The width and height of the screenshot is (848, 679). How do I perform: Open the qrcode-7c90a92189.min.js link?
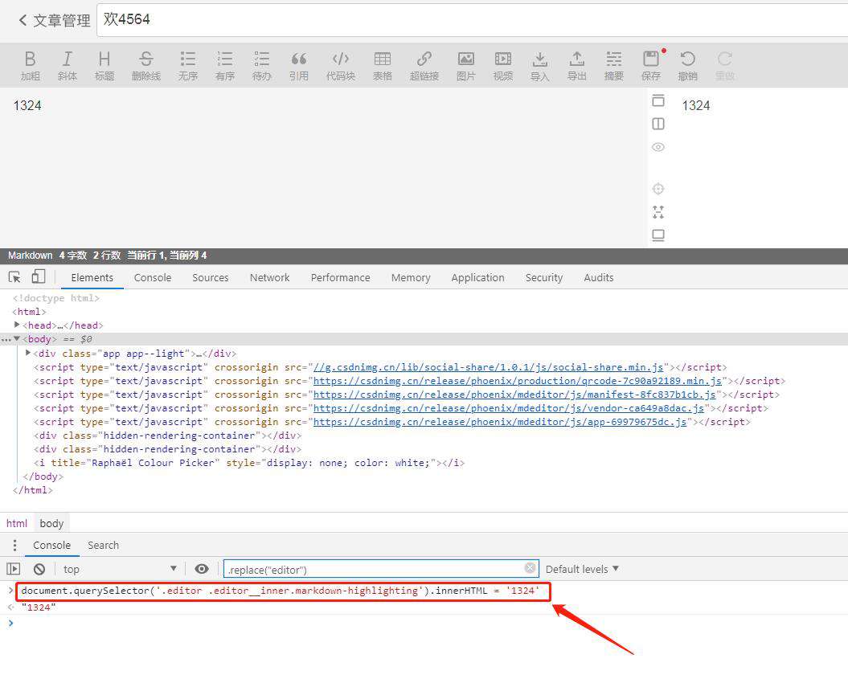[518, 381]
